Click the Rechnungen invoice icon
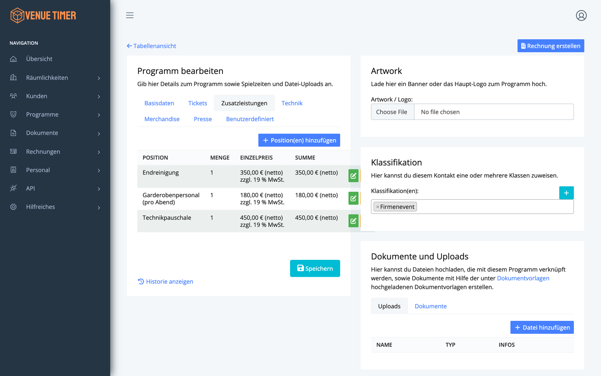This screenshot has width=601, height=376. (13, 151)
